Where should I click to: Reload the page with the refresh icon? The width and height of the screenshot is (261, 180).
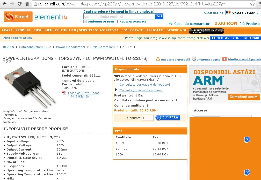tap(20, 4)
